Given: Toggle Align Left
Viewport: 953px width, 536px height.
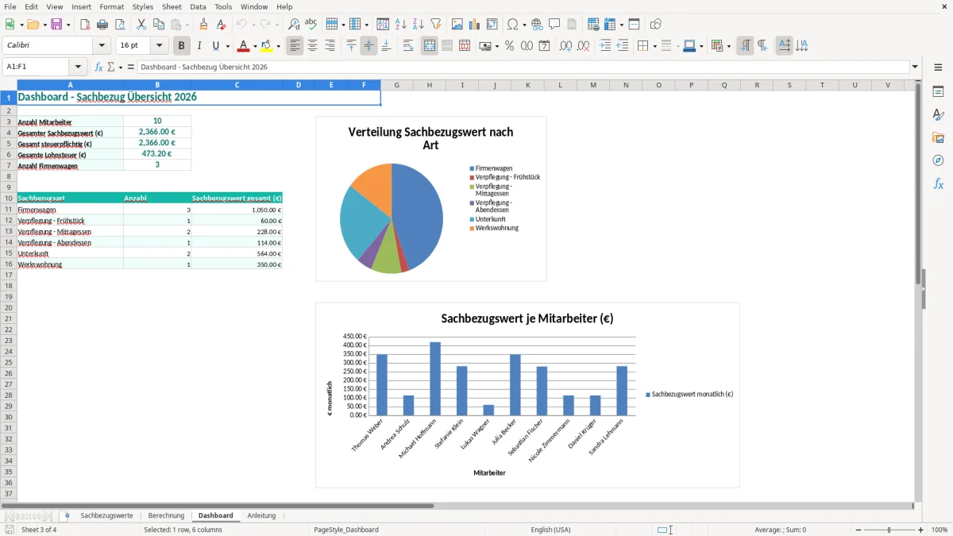Looking at the screenshot, I should [x=295, y=46].
